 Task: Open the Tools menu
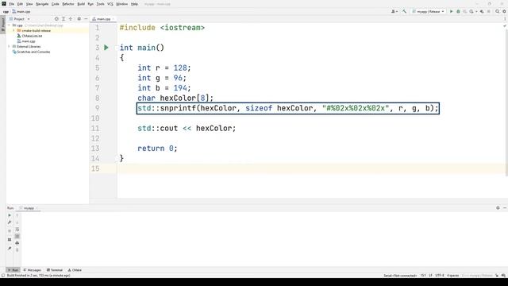click(x=101, y=4)
